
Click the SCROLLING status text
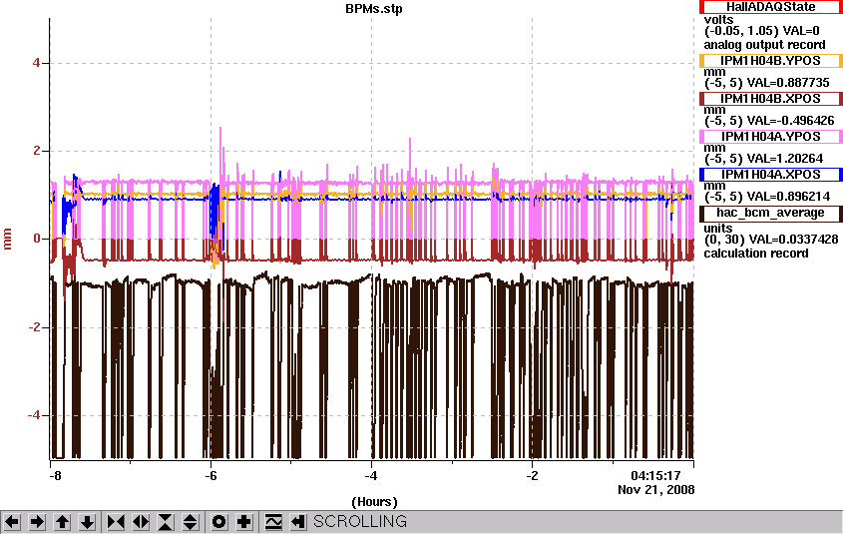[360, 522]
